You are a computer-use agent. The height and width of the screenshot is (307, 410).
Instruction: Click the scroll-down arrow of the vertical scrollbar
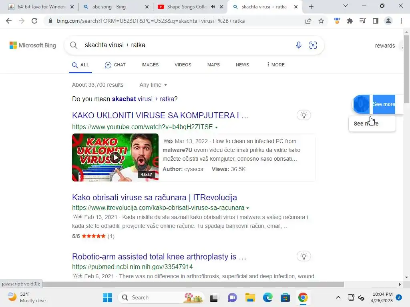[406, 277]
